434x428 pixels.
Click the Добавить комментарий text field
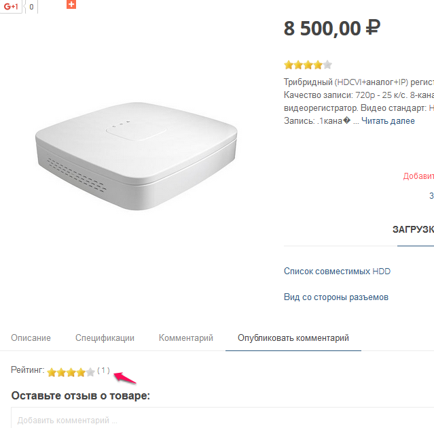coord(217,419)
